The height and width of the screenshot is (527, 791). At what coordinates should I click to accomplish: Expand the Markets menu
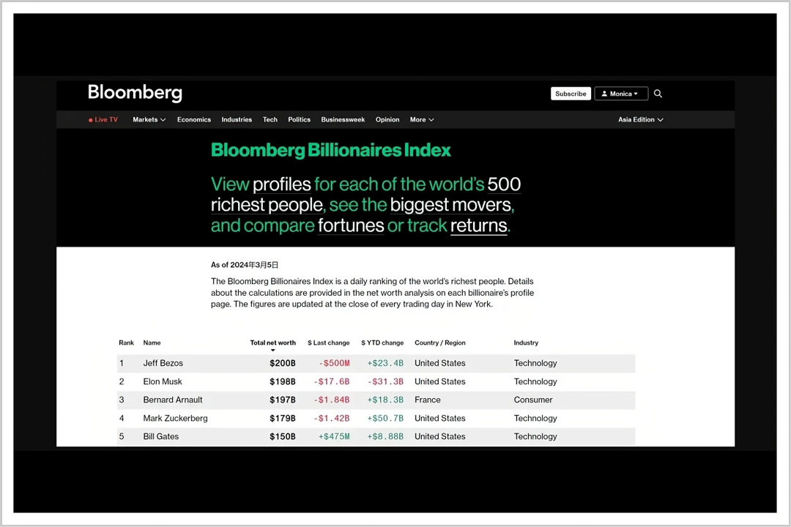(149, 119)
